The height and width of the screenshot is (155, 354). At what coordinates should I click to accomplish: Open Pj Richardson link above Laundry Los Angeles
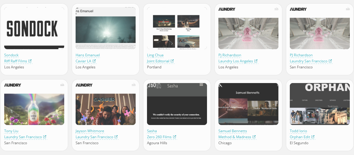click(230, 55)
